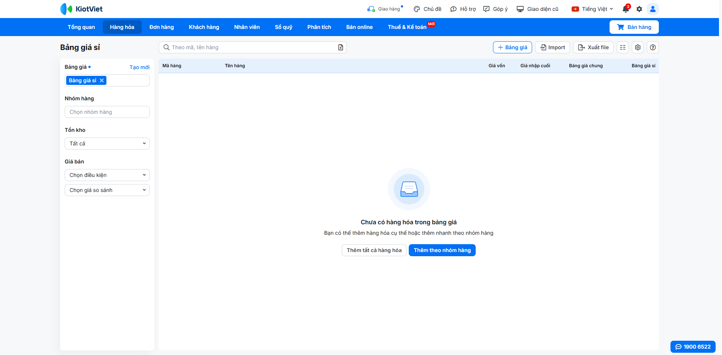Click the import file icon in search box

[x=341, y=47]
